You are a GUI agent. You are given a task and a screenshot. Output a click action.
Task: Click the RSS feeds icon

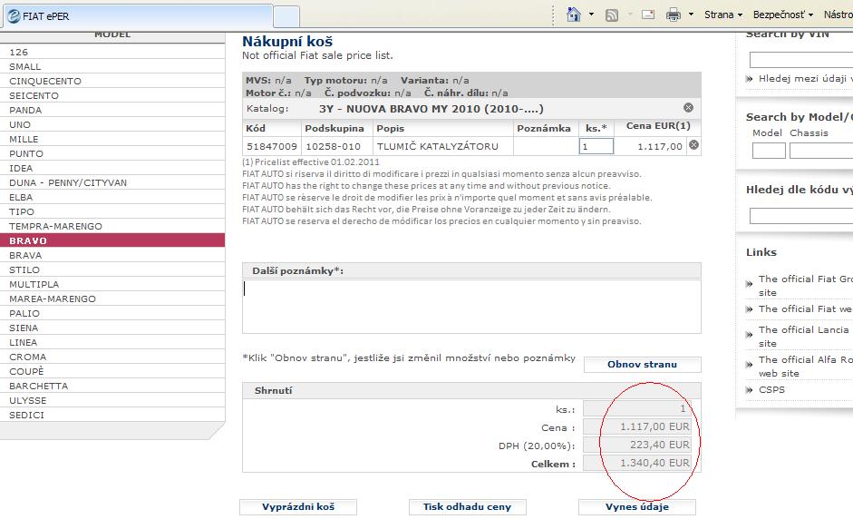612,15
